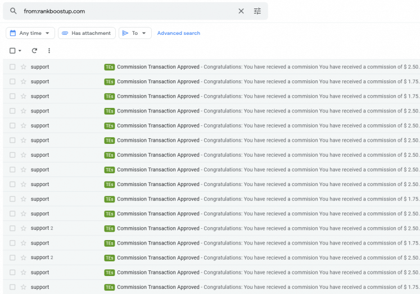This screenshot has width=420, height=294.
Task: Open the second email with a $1.75 commission
Action: click(211, 96)
